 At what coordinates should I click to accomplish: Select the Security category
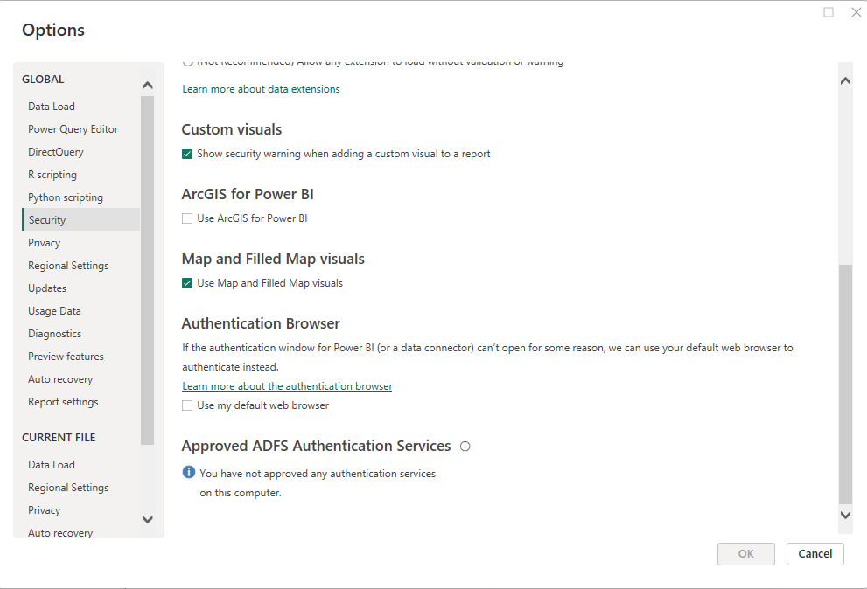point(80,220)
